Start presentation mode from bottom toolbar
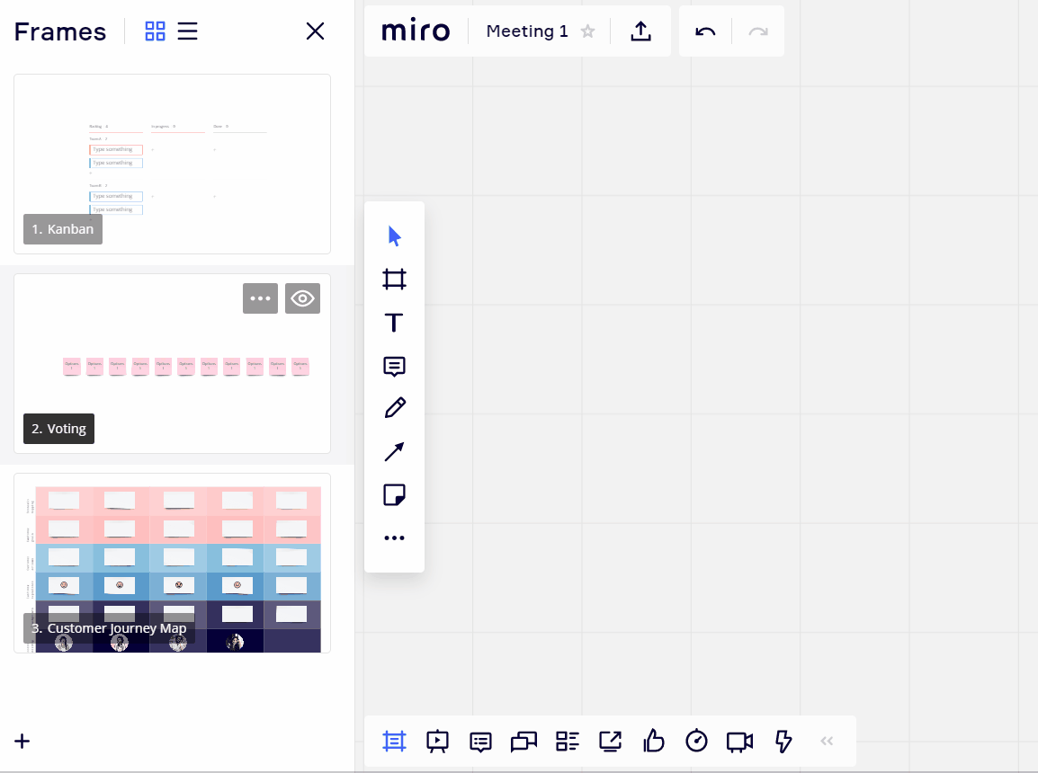The image size is (1038, 773). tap(437, 742)
